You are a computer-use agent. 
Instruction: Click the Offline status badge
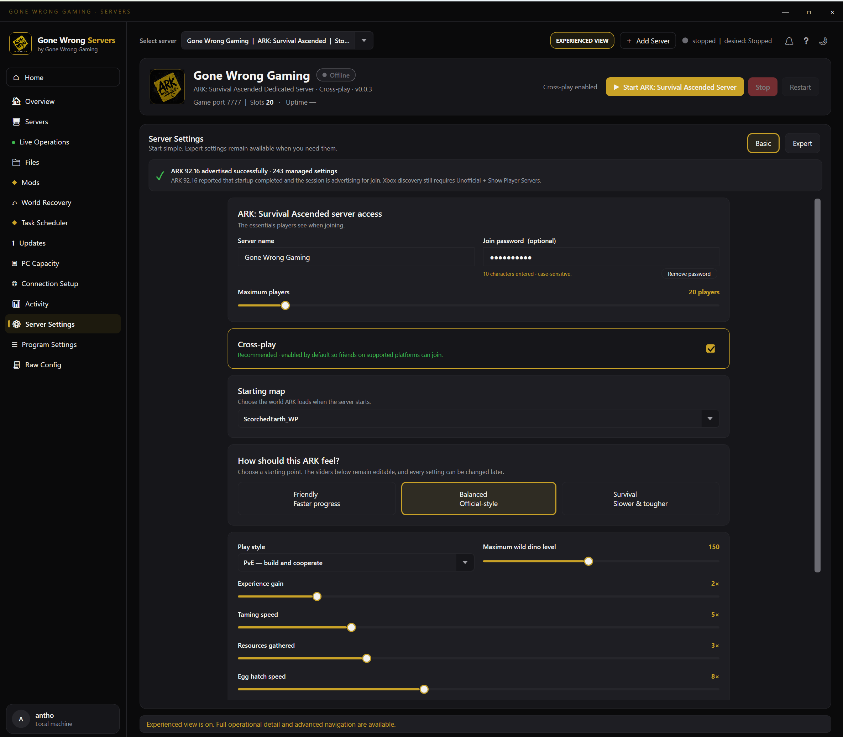click(336, 75)
